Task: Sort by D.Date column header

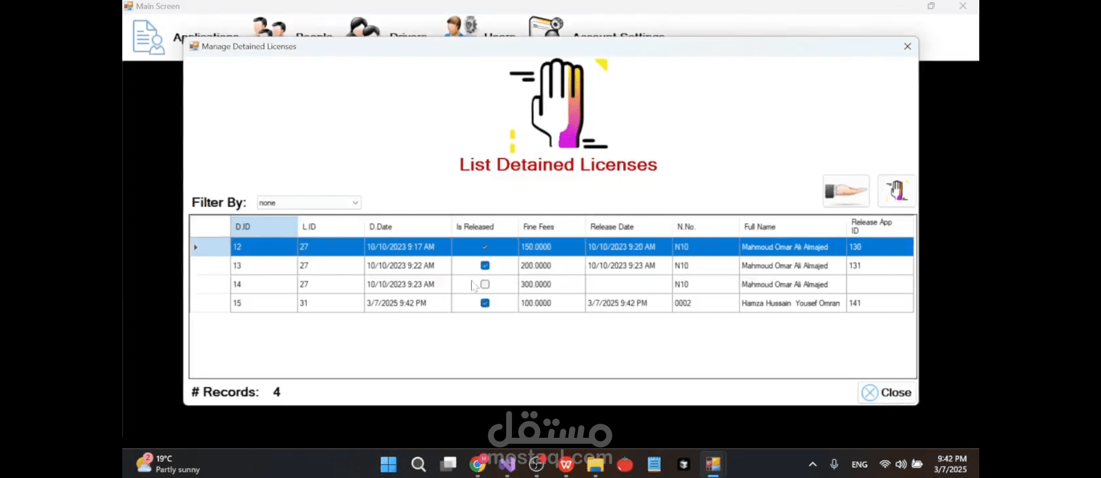Action: [408, 227]
